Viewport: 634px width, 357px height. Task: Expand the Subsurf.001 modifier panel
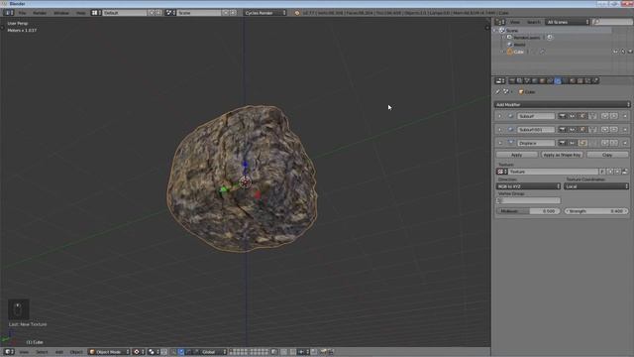coord(499,130)
